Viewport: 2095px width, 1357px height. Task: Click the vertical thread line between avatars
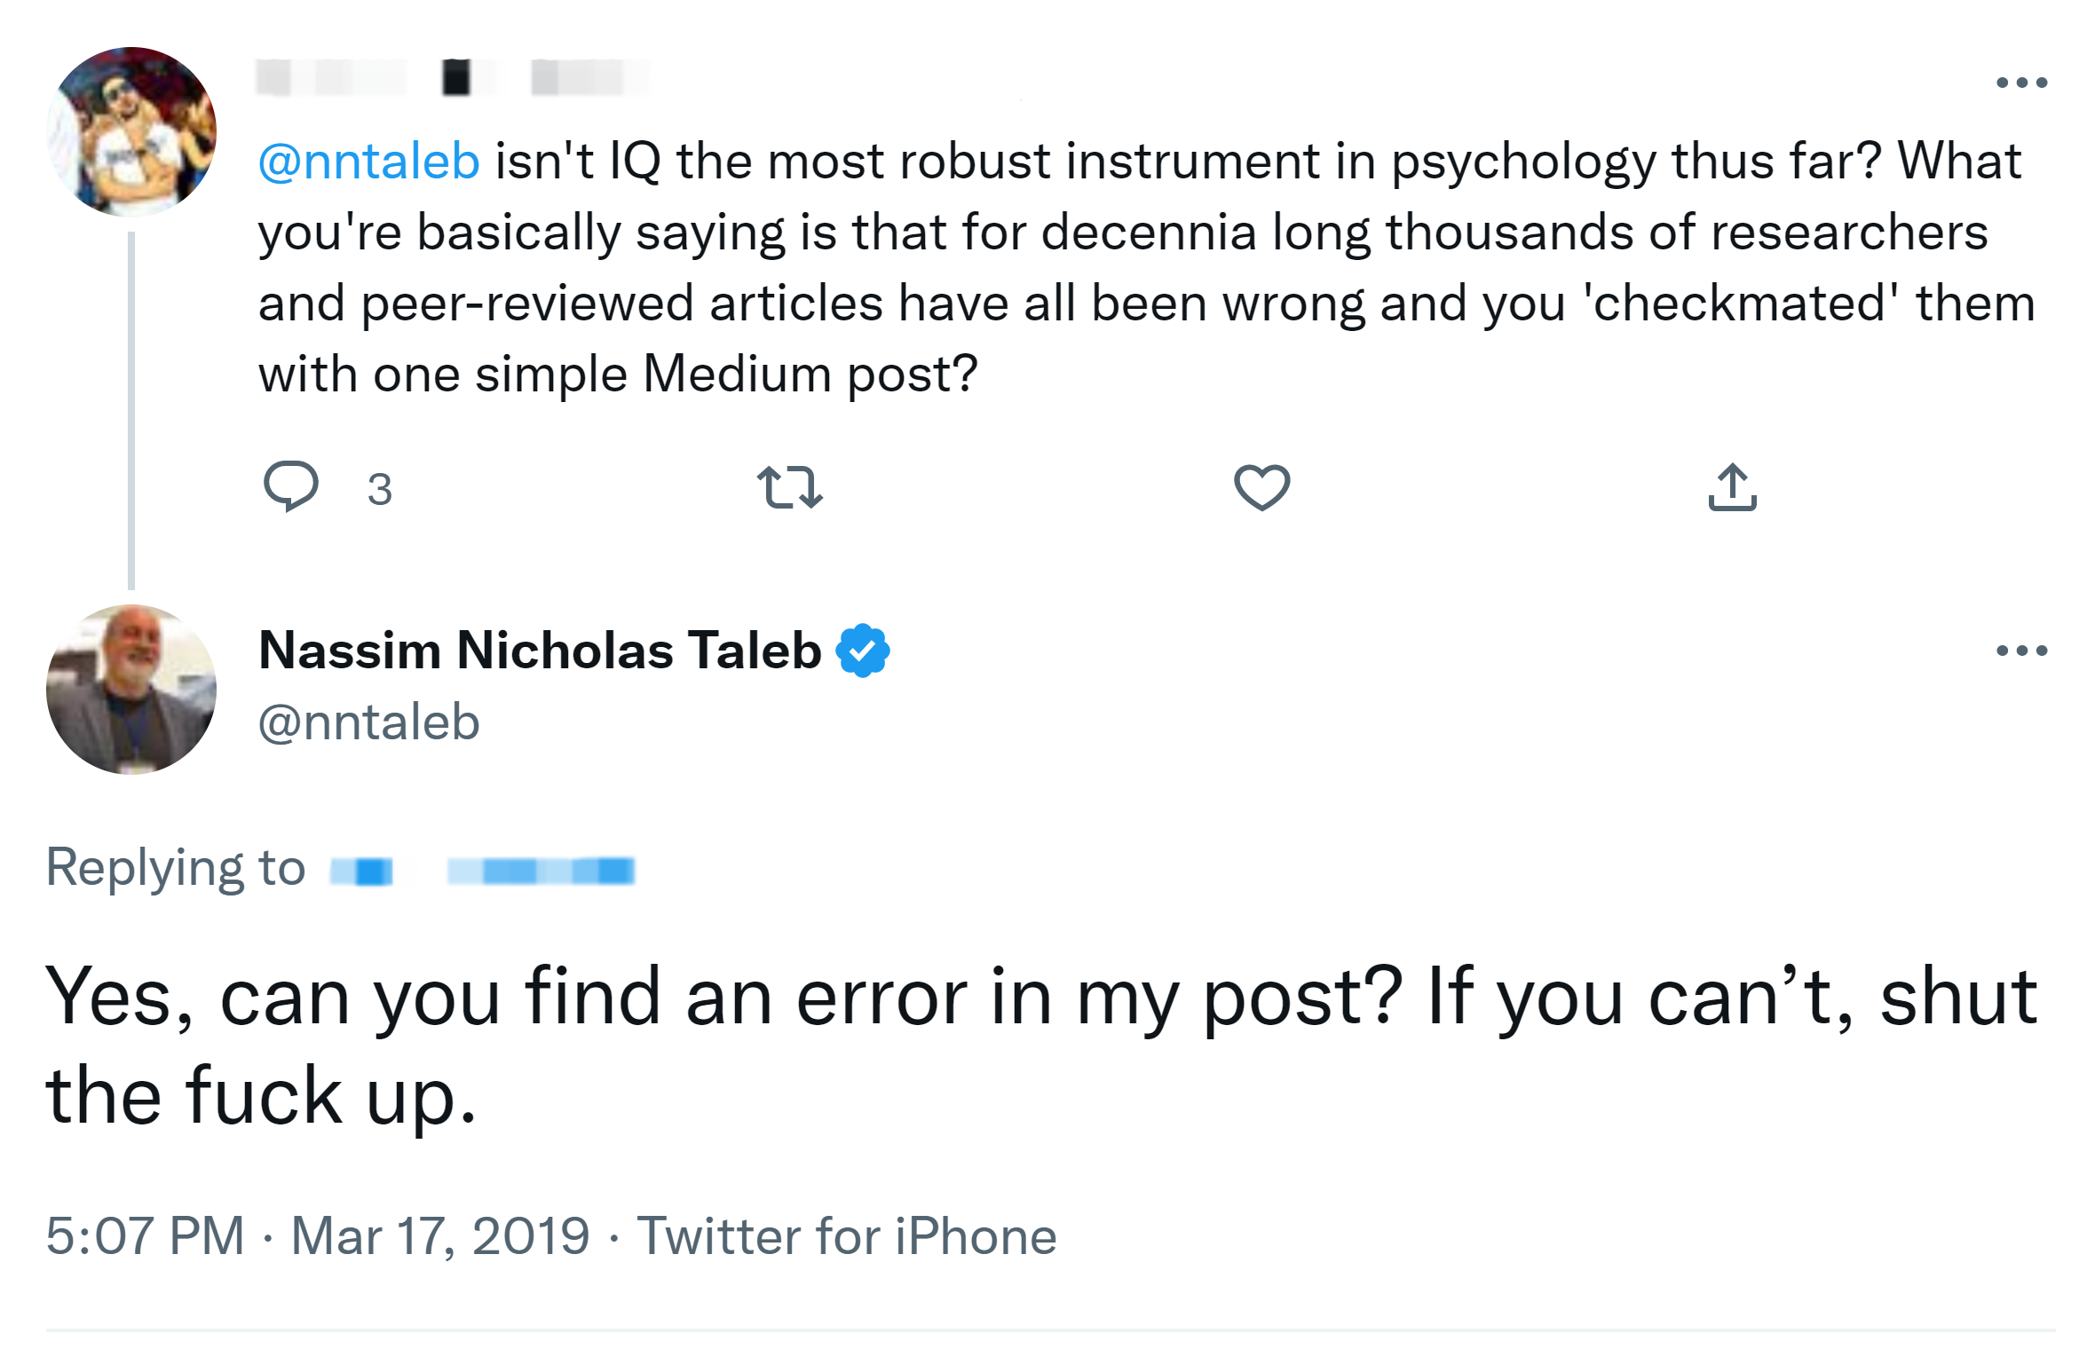point(131,408)
